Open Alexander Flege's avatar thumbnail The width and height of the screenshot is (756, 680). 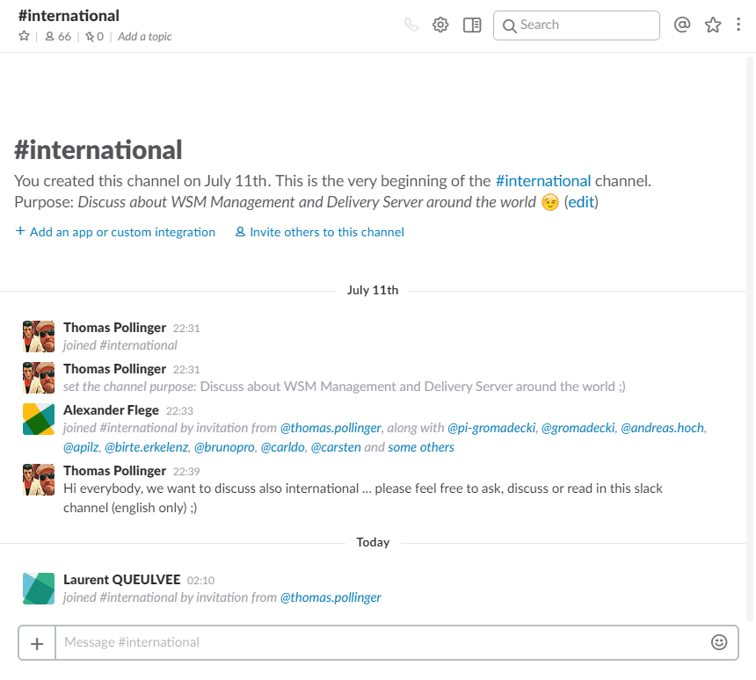[x=39, y=419]
